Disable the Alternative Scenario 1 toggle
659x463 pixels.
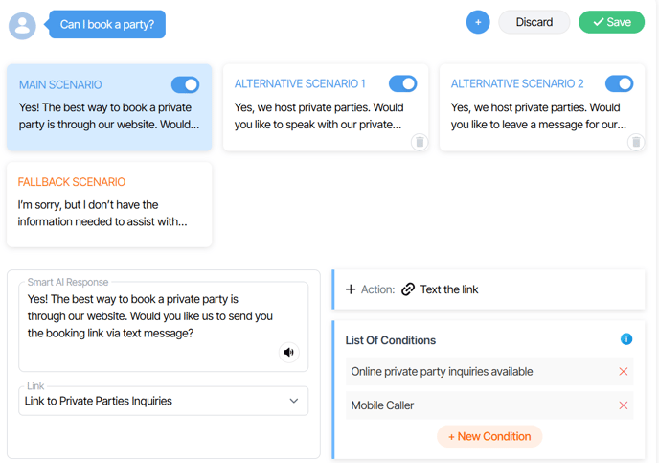(402, 83)
